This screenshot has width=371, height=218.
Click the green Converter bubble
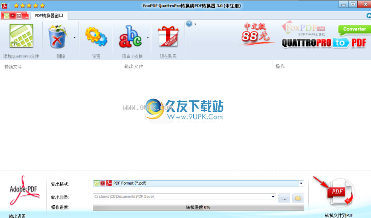tap(354, 30)
